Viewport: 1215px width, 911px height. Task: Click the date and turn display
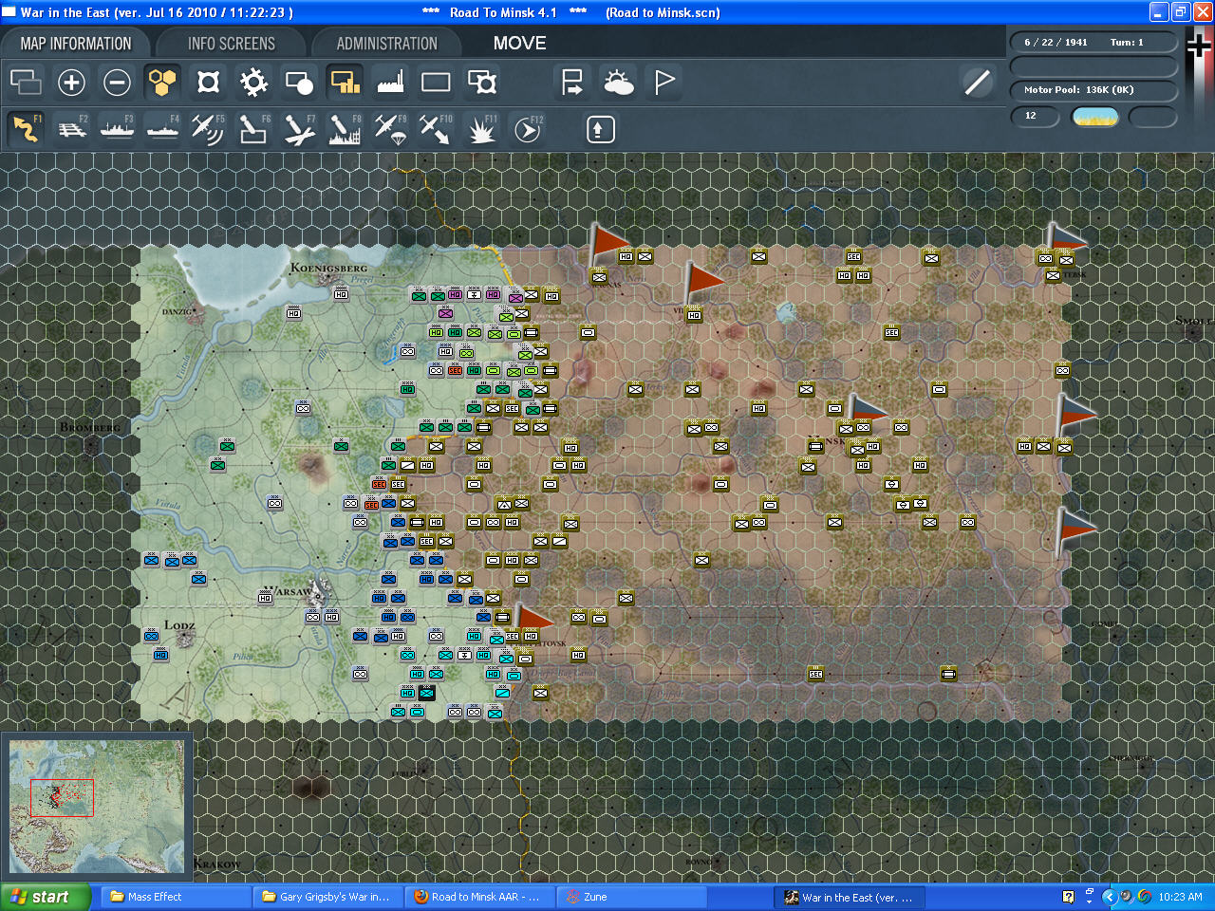coord(1093,43)
